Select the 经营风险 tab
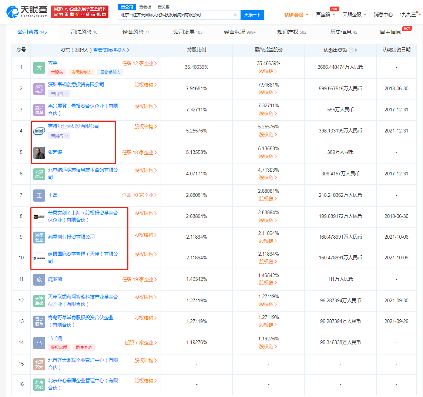Image resolution: width=423 pixels, height=397 pixels. click(136, 32)
